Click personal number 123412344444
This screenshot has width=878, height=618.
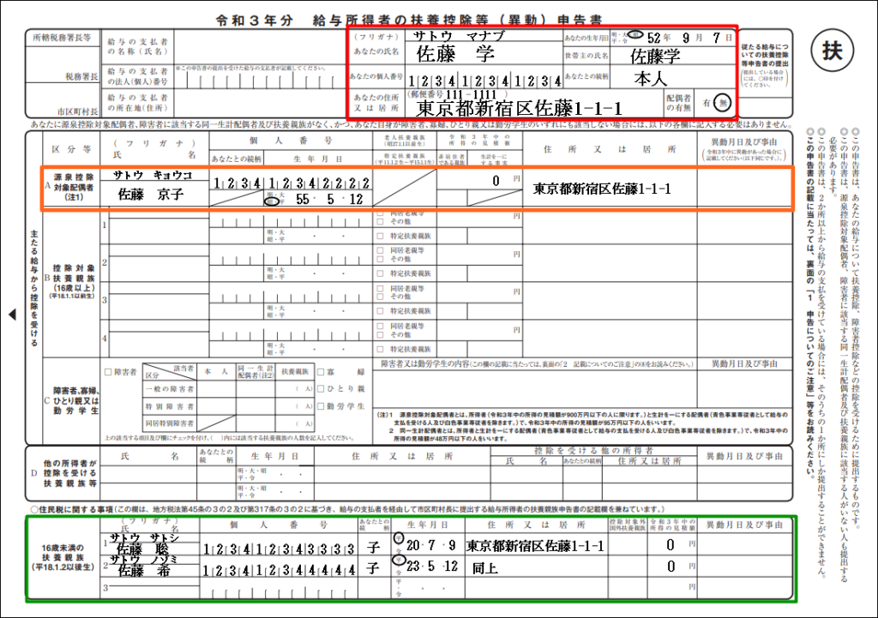tap(279, 570)
